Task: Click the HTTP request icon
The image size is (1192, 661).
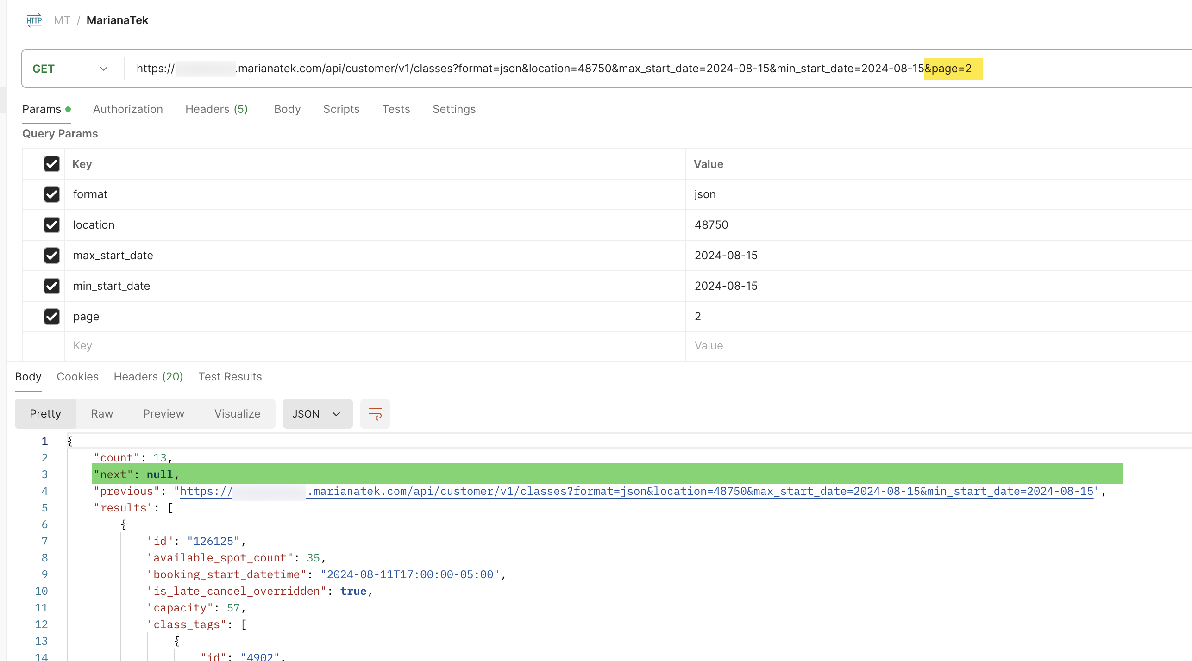Action: (34, 20)
